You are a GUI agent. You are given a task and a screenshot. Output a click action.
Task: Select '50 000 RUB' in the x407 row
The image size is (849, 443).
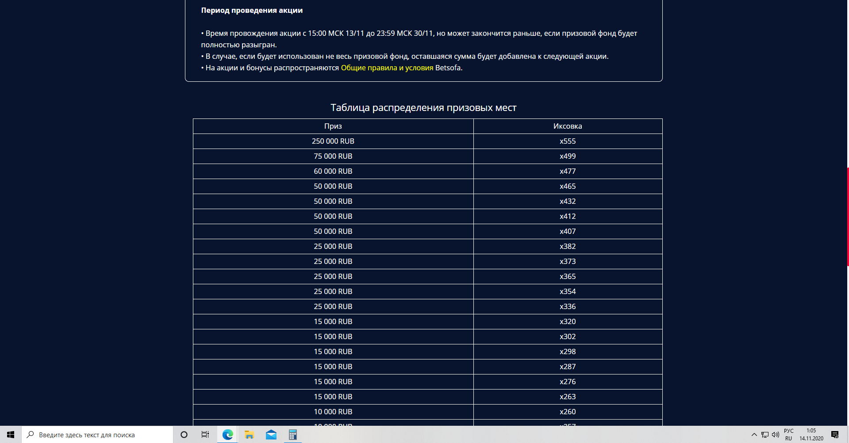click(333, 231)
